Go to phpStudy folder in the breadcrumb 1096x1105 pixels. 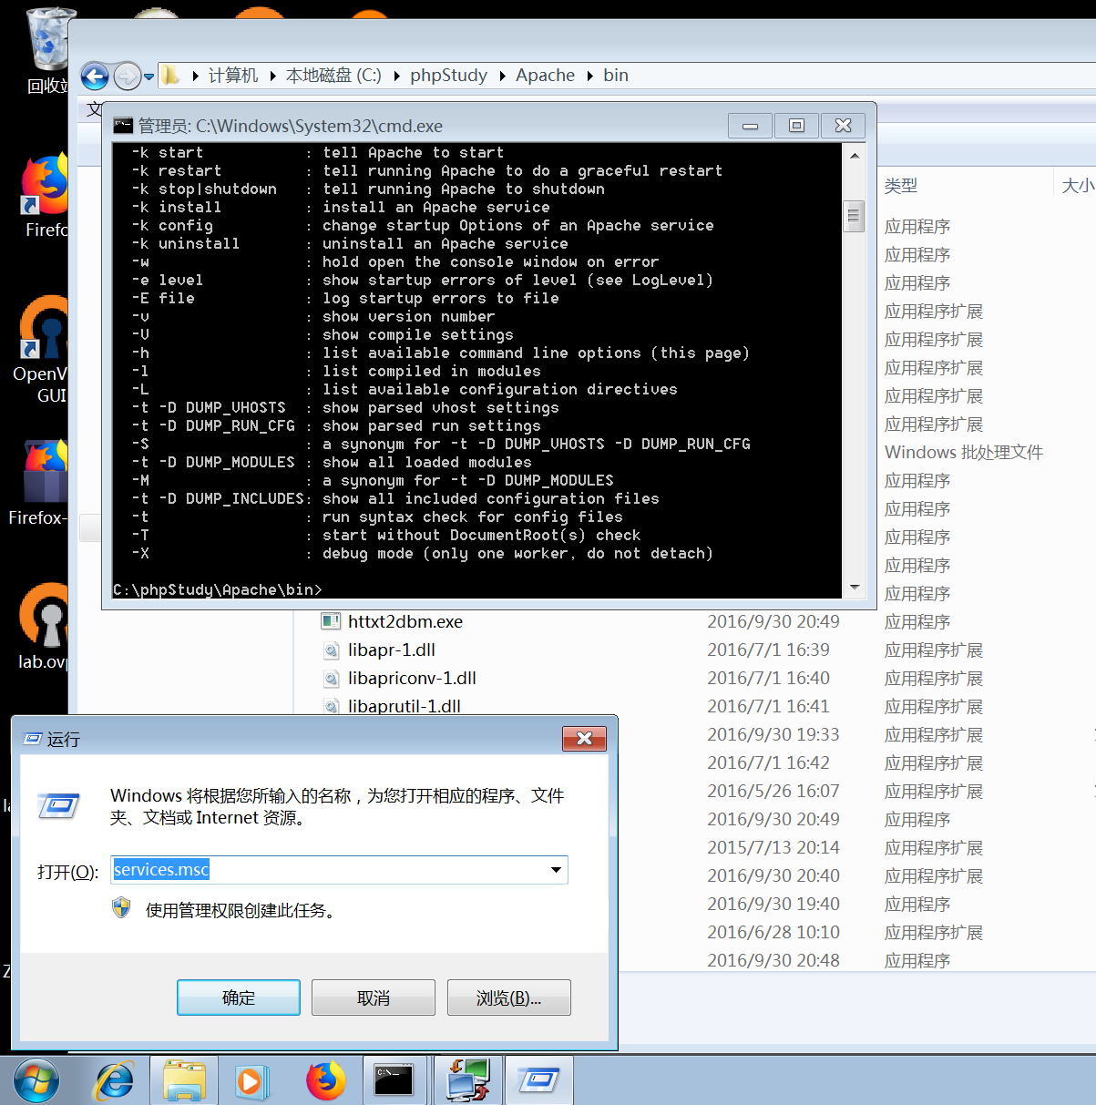point(448,76)
